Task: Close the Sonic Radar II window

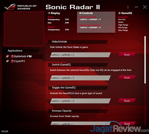Action: click(x=145, y=7)
